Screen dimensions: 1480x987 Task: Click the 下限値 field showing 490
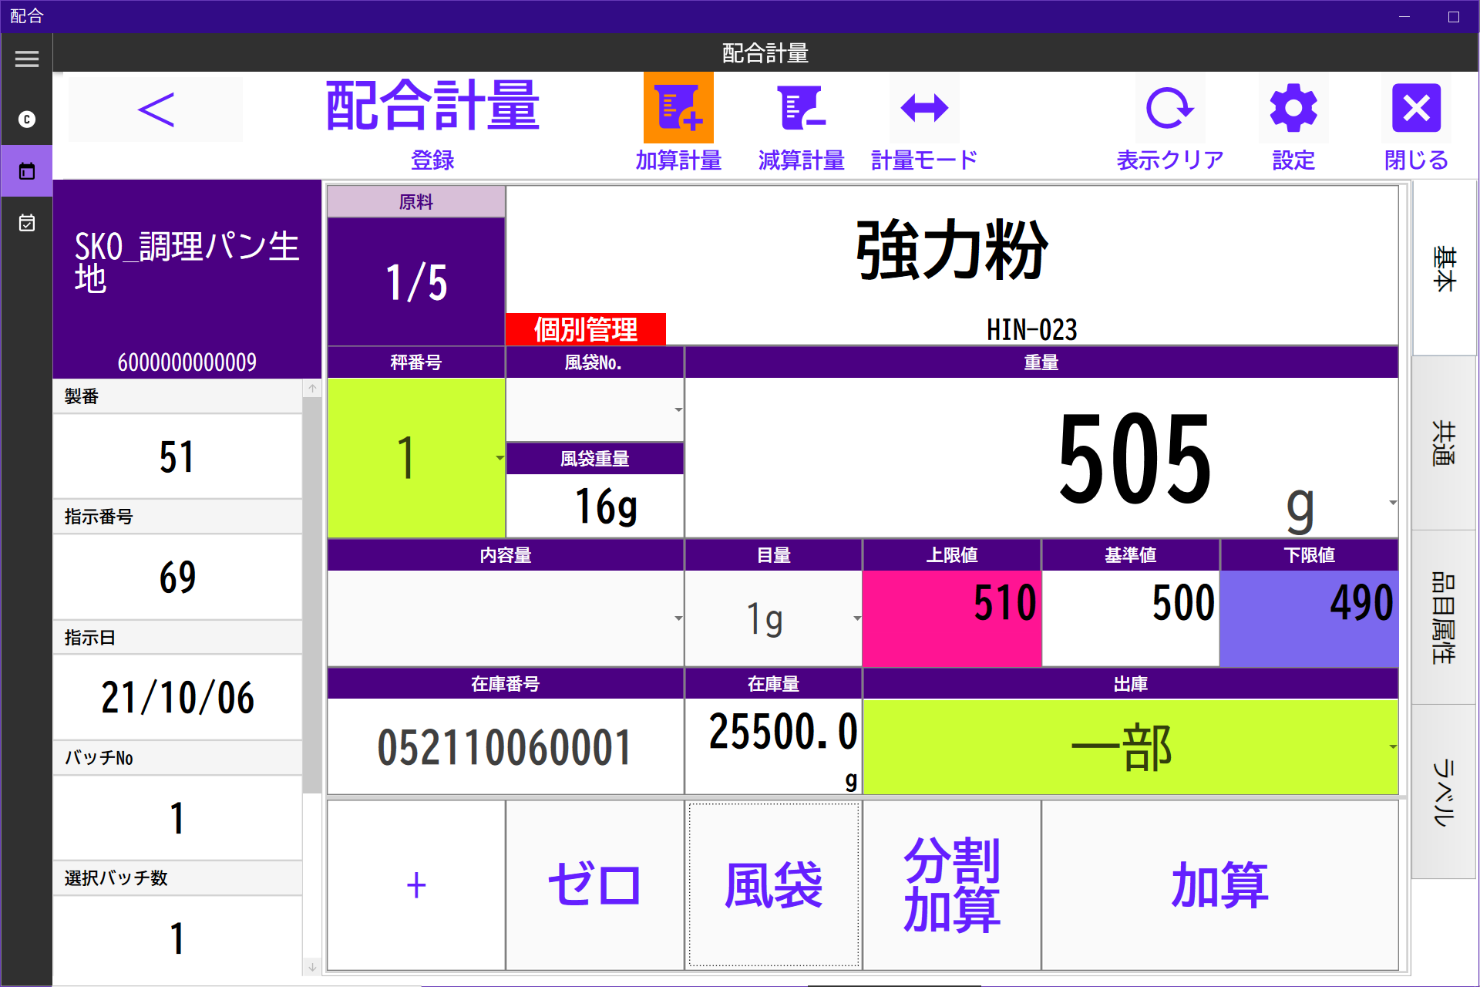pos(1309,618)
